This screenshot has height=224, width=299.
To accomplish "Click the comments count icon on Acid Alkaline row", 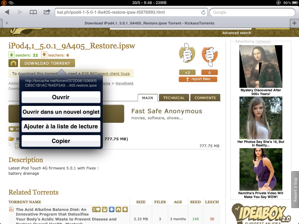I will (x=96, y=209).
